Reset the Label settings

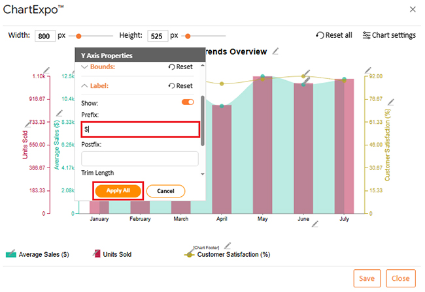180,86
